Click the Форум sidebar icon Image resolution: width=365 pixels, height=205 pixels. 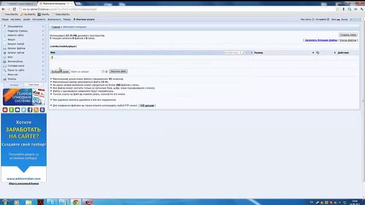click(x=5, y=39)
